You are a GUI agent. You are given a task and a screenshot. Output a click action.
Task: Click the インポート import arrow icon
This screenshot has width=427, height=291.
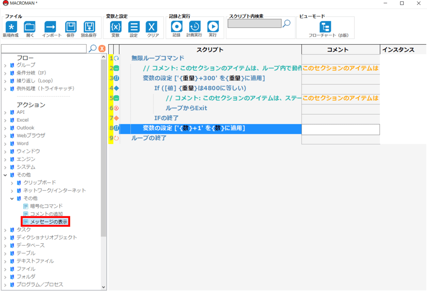point(50,27)
